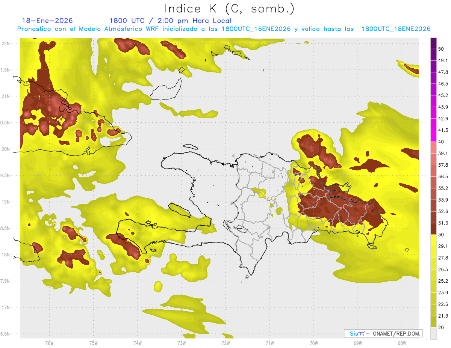Click the "18N" latitude label
The image size is (451, 348).
coord(6,255)
